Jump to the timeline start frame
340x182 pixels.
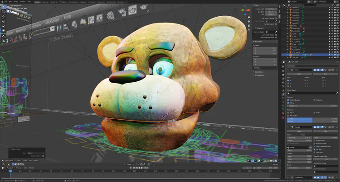point(134,168)
